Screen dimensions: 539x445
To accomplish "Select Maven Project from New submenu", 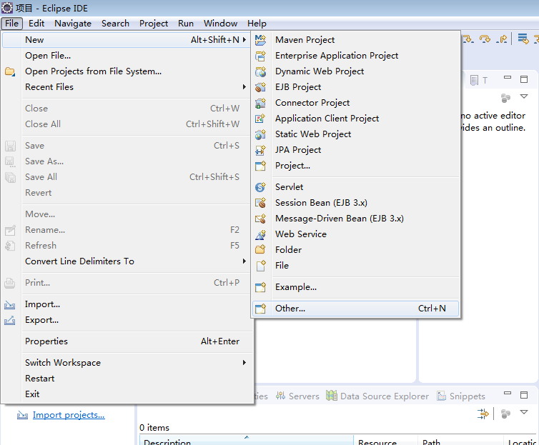I will pyautogui.click(x=356, y=40).
